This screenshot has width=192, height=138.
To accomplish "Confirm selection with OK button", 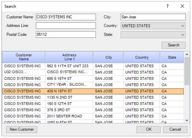I will [x=149, y=129].
